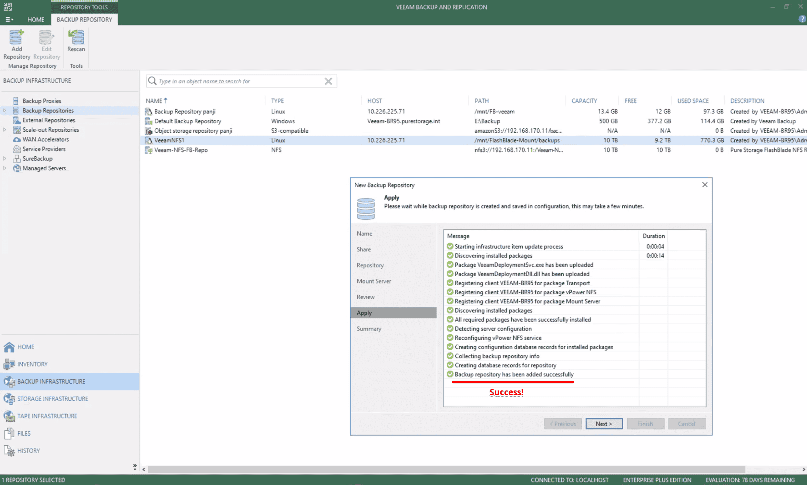Select Object storage repository panji row icon

pos(148,131)
